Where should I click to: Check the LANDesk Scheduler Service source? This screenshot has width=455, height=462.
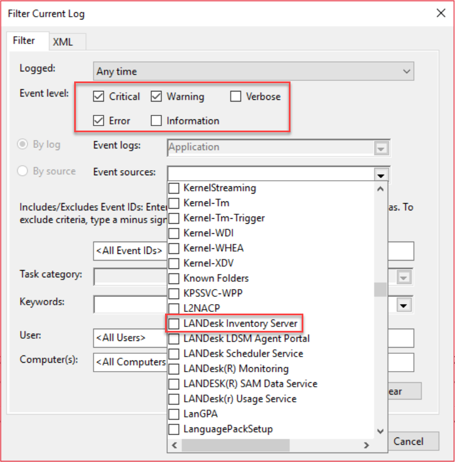173,354
